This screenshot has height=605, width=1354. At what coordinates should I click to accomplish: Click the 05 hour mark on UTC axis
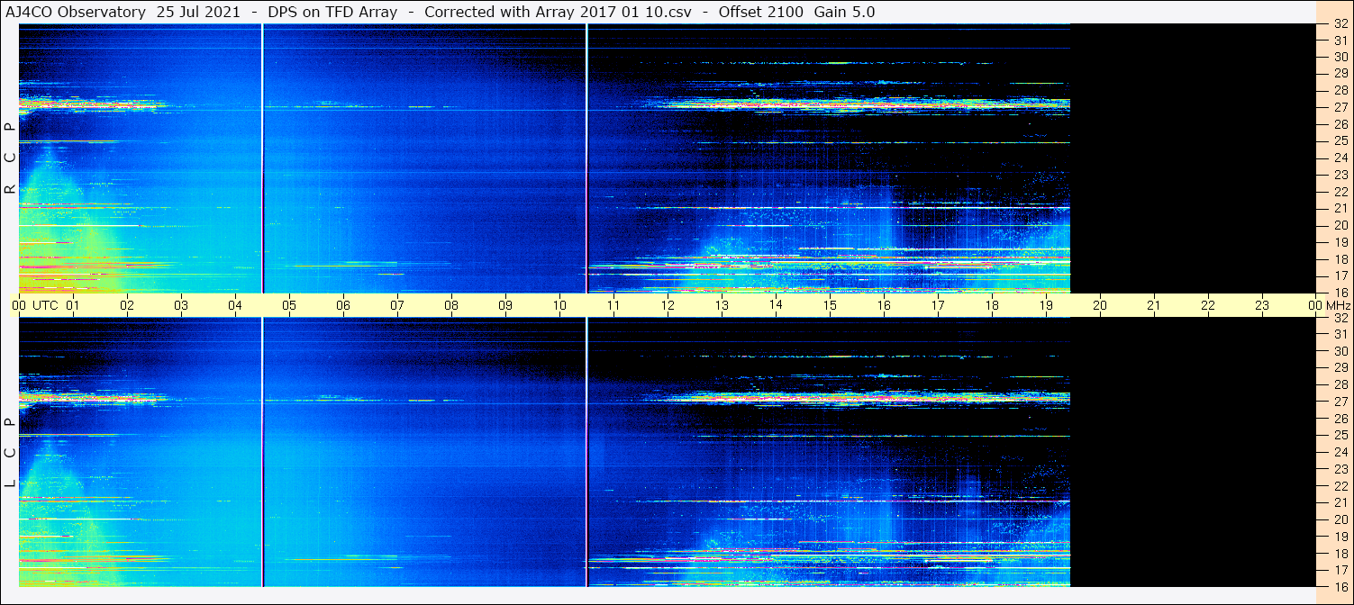pos(289,305)
